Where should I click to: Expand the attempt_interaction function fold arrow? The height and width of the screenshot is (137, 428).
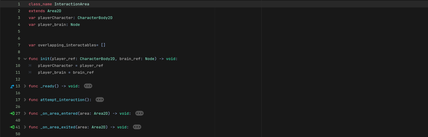tap(25, 100)
